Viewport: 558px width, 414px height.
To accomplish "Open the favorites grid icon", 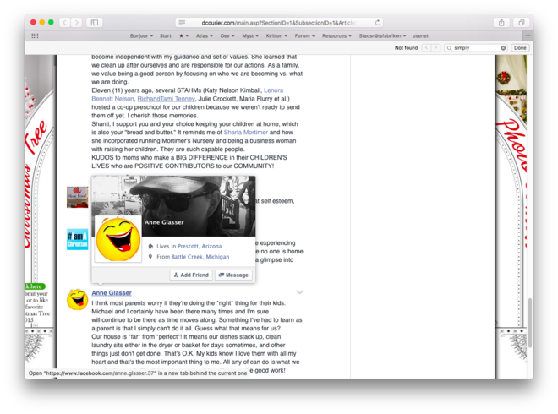I will [35, 36].
